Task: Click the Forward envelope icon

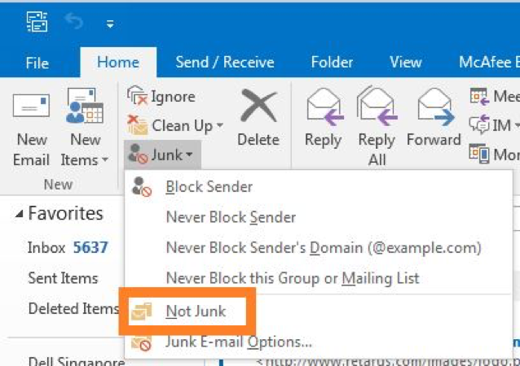Action: point(435,107)
